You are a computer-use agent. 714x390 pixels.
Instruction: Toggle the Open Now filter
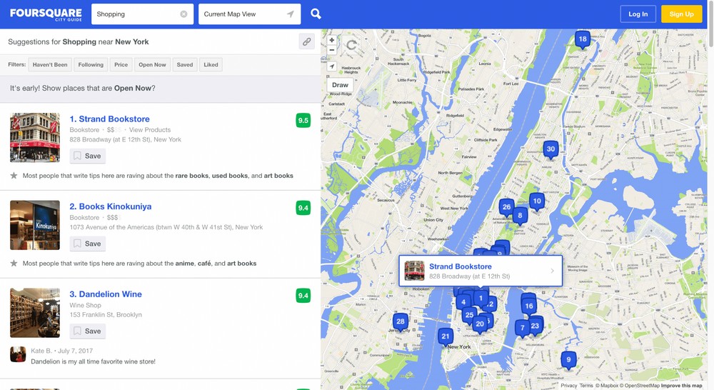tap(152, 65)
